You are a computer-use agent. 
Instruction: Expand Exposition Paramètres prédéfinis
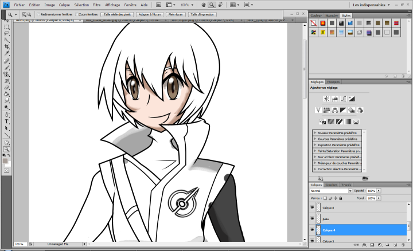(x=315, y=145)
